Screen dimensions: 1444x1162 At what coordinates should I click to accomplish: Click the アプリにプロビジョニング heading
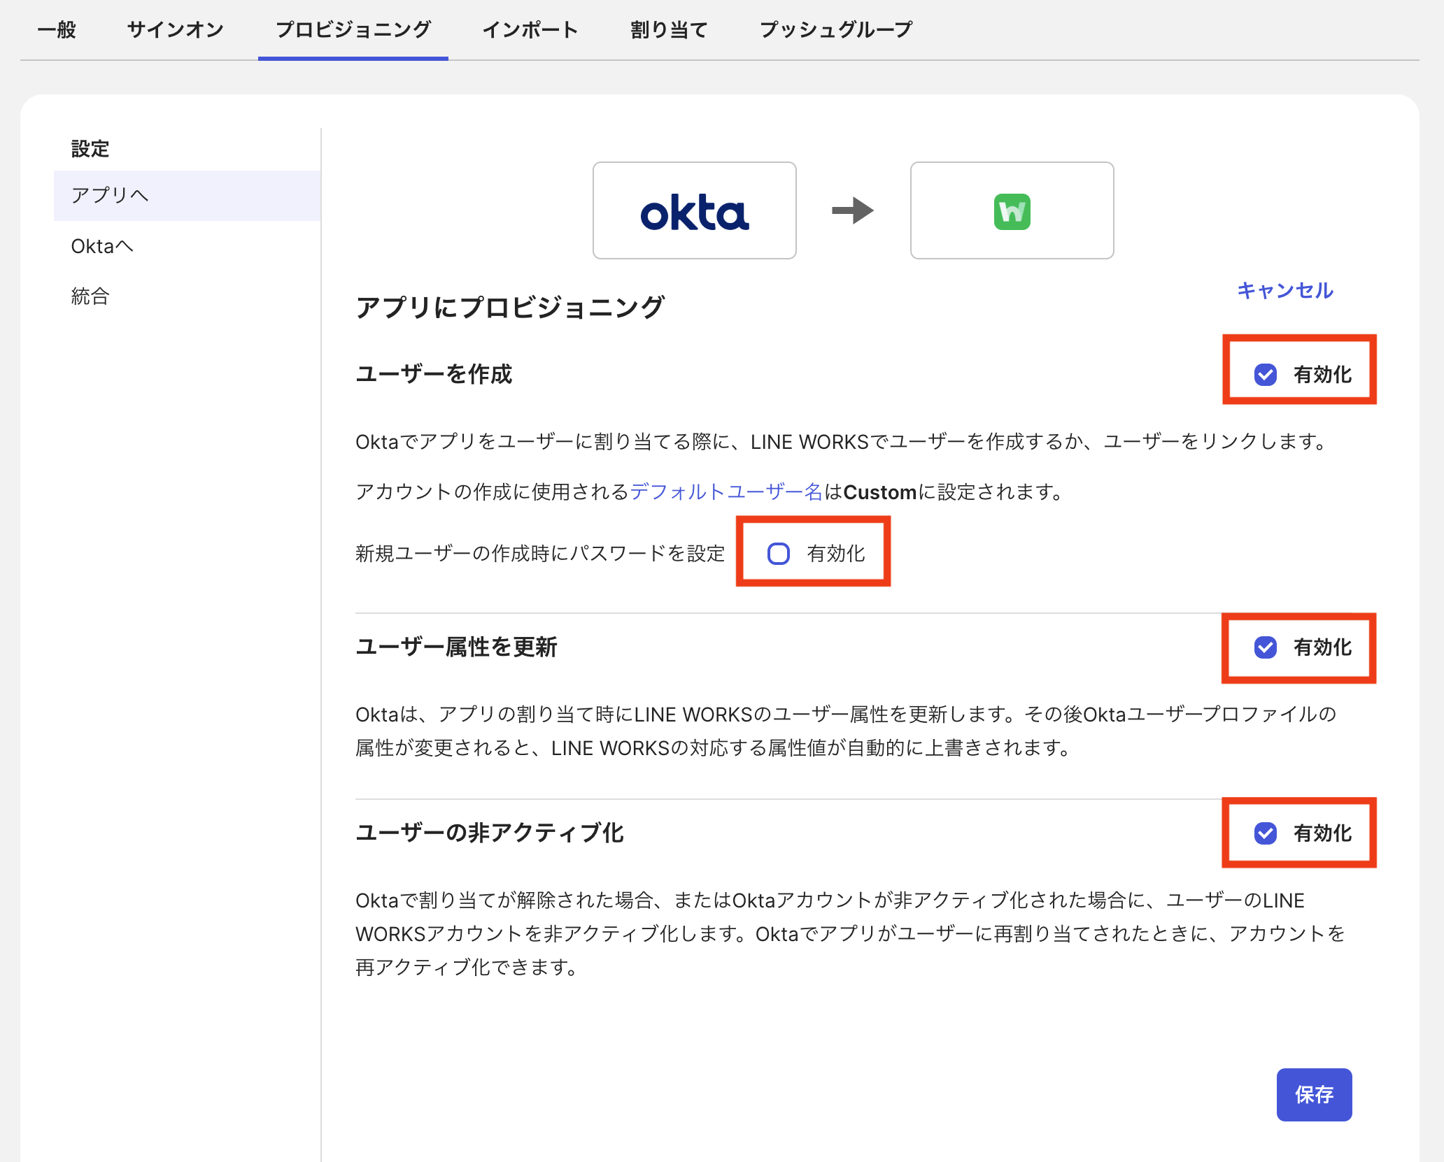510,307
